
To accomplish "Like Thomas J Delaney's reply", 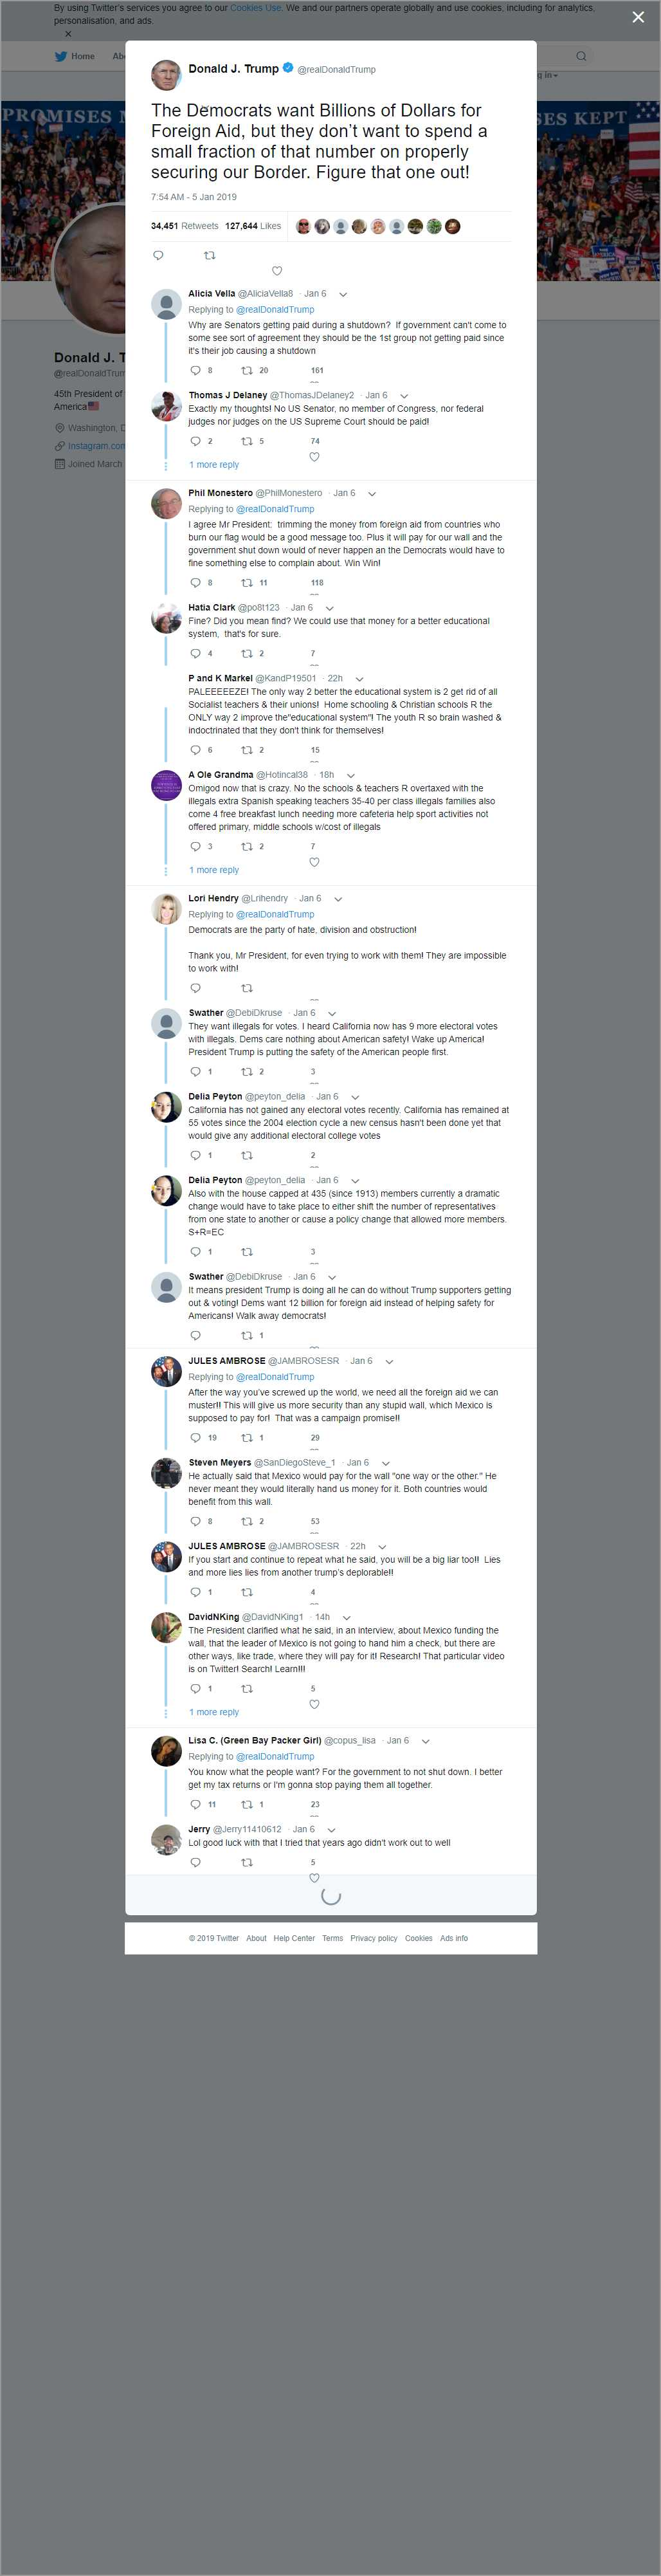I will pos(314,457).
